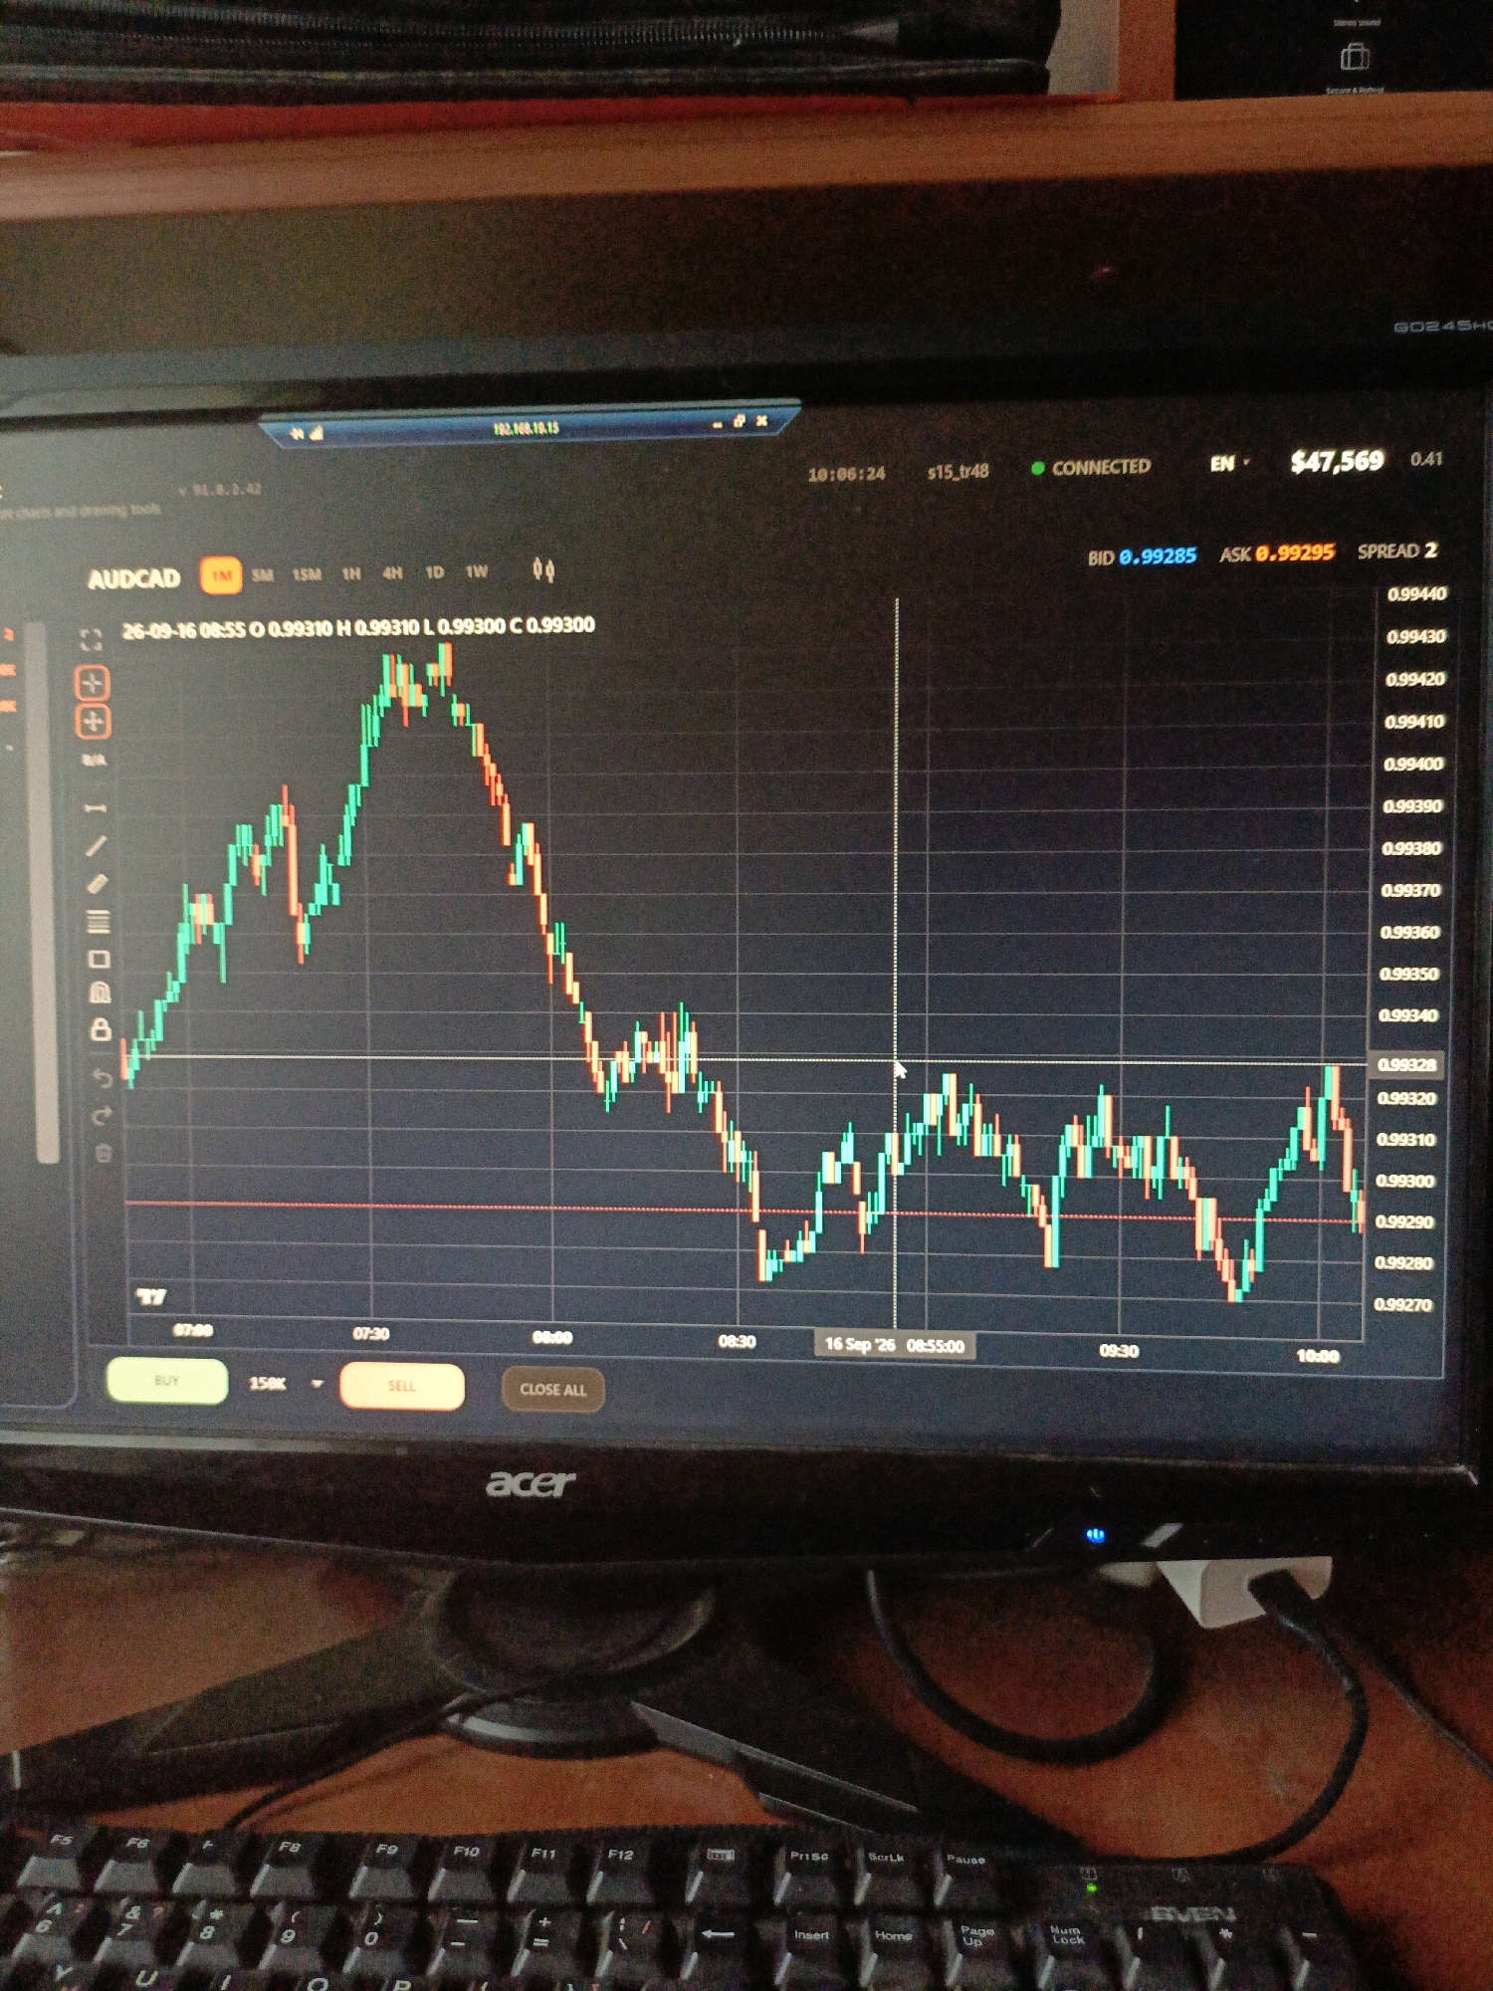Image resolution: width=1493 pixels, height=1991 pixels.
Task: Click the 0.41 value beside balance
Action: pyautogui.click(x=1425, y=459)
